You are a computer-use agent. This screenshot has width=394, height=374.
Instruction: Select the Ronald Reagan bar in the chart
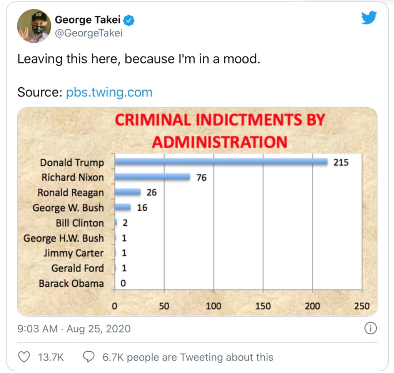coord(128,192)
